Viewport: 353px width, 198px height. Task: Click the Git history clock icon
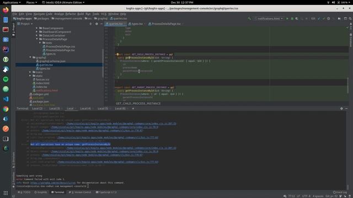click(x=329, y=19)
